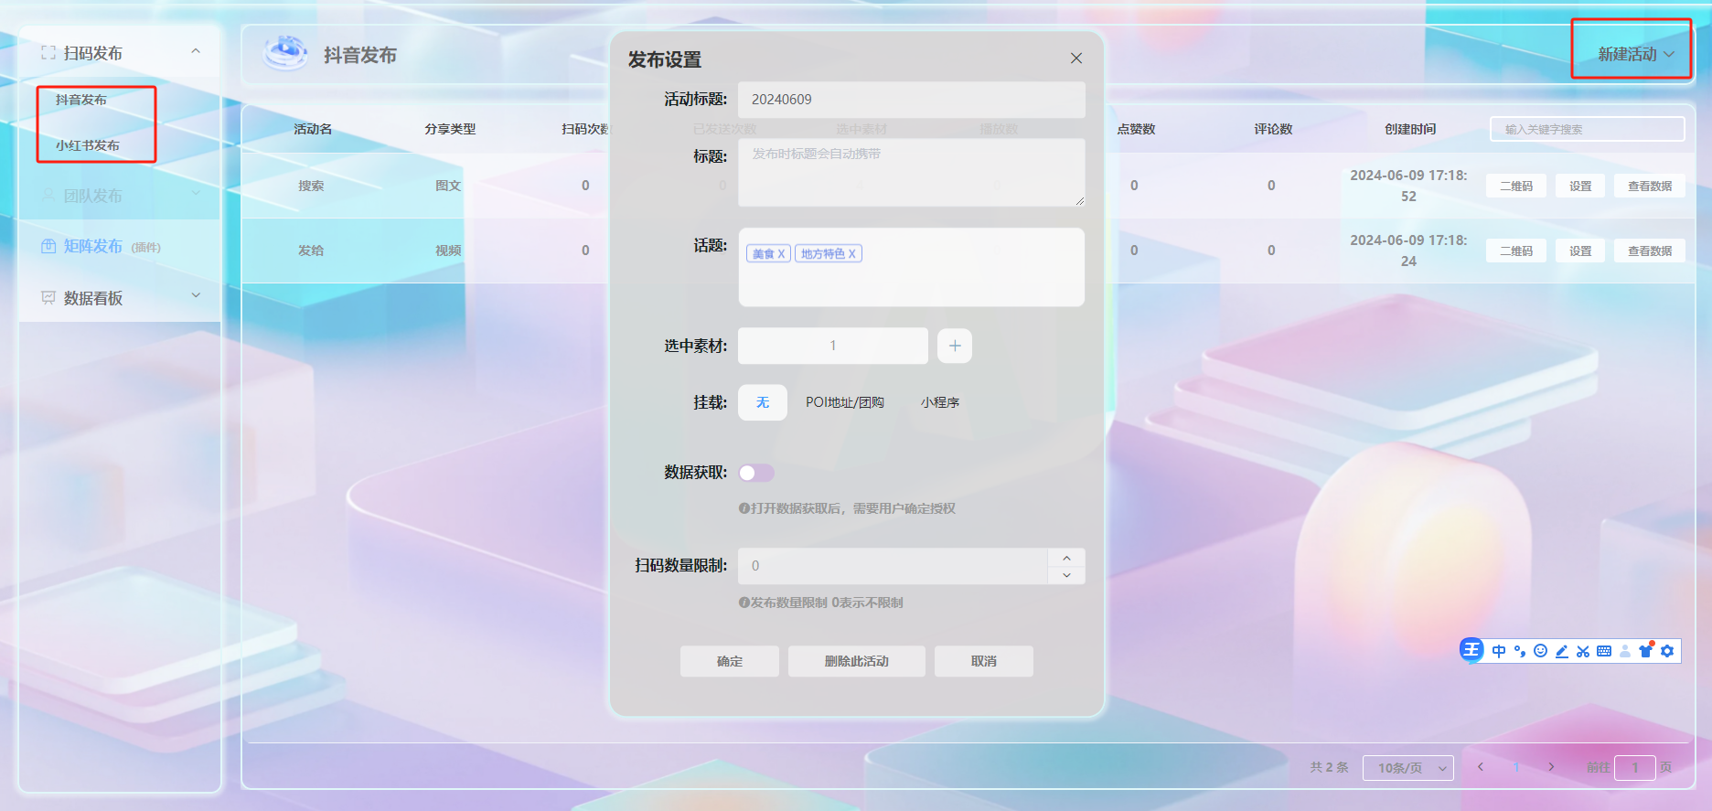Open handwriting pen tool in the IME bar
The height and width of the screenshot is (811, 1712).
pos(1562,651)
